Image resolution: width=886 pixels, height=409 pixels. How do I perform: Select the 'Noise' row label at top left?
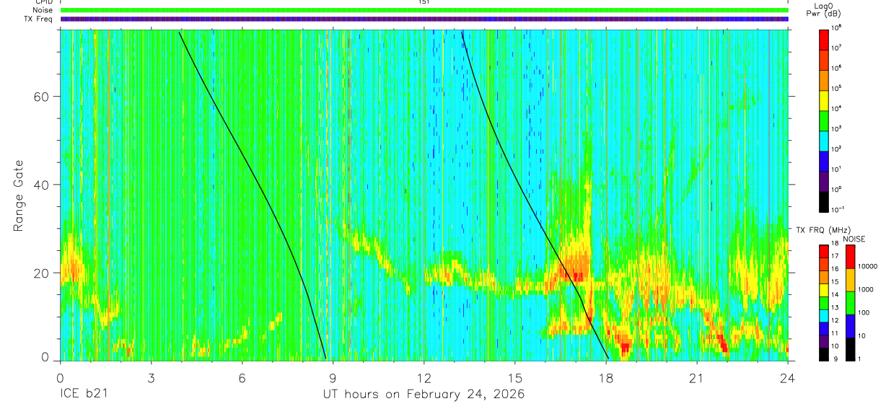coord(42,10)
